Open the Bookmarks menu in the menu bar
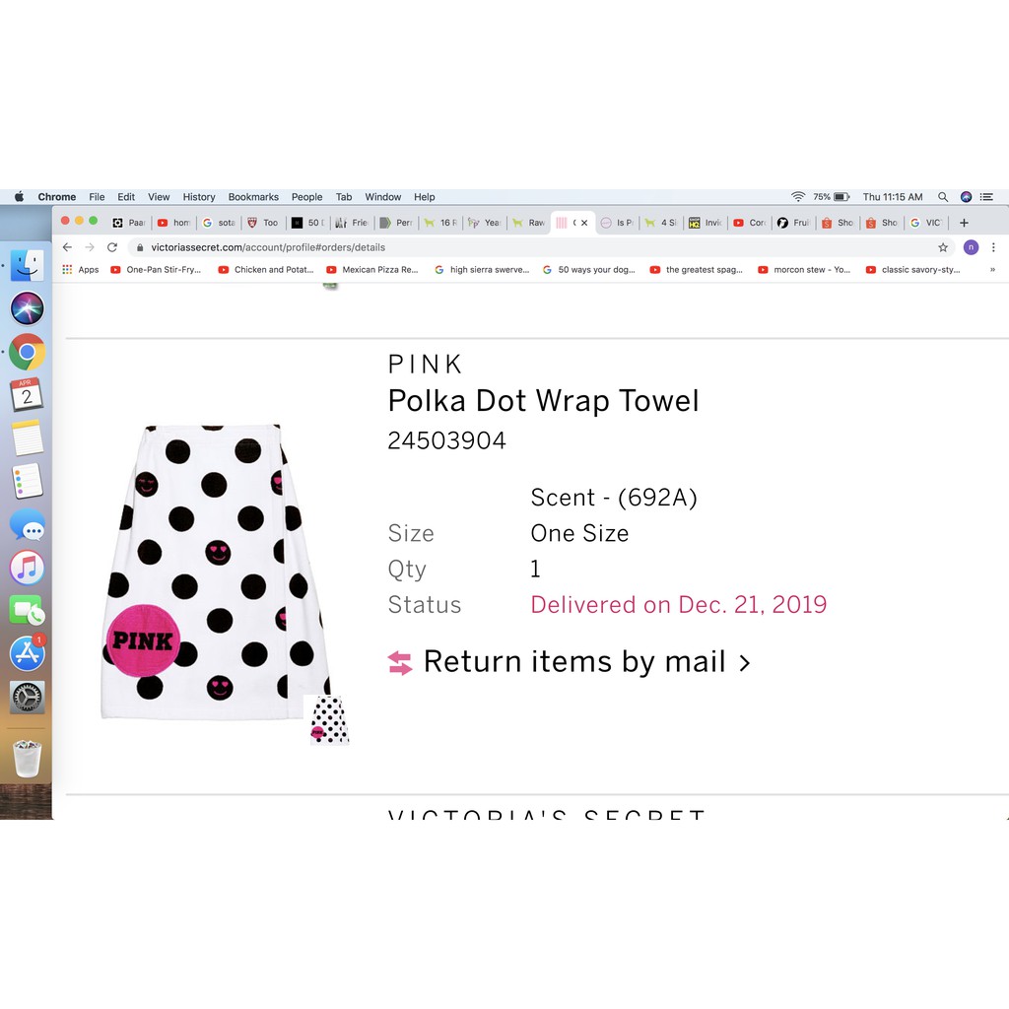The width and height of the screenshot is (1009, 1009). (x=253, y=197)
